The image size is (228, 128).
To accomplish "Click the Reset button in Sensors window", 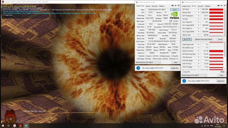I will click(222, 72).
